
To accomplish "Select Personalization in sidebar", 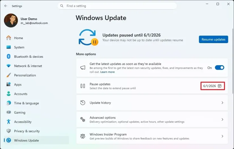I will click(25, 75).
